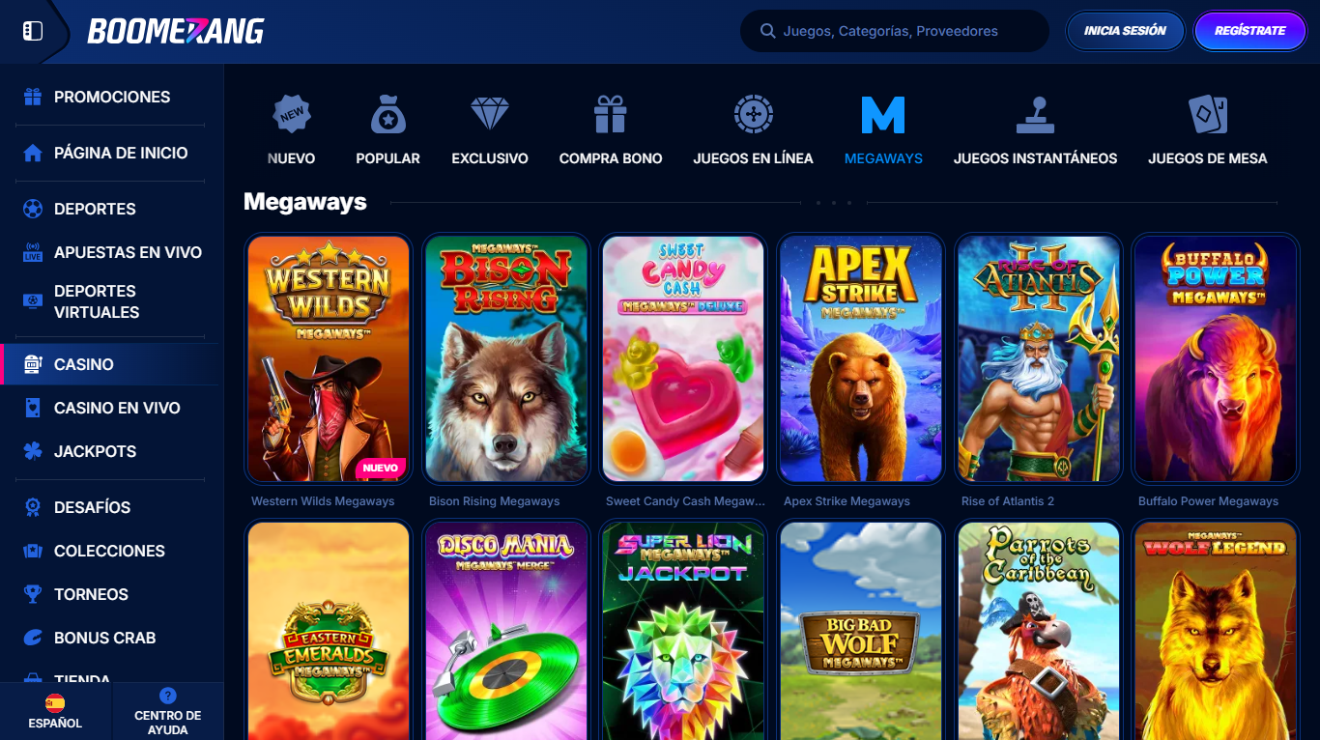The height and width of the screenshot is (740, 1320).
Task: Click the Spanish flag language icon
Action: click(x=55, y=702)
